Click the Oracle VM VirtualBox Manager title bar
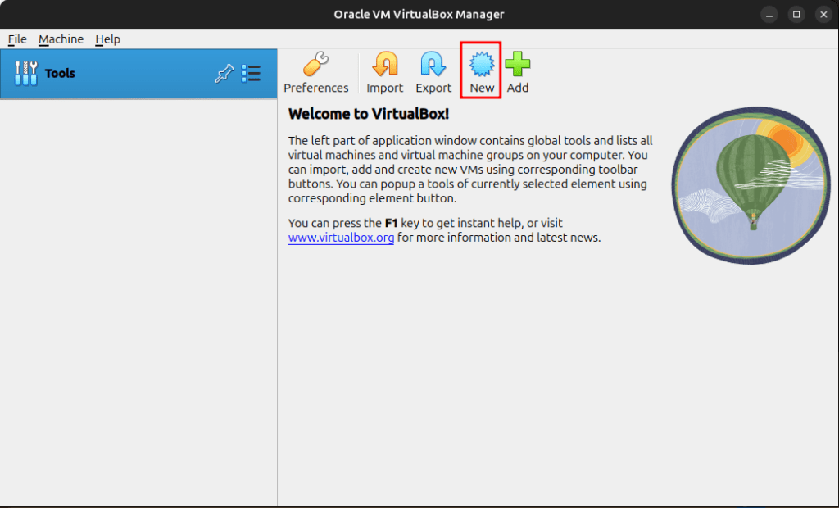839x508 pixels. 419,15
